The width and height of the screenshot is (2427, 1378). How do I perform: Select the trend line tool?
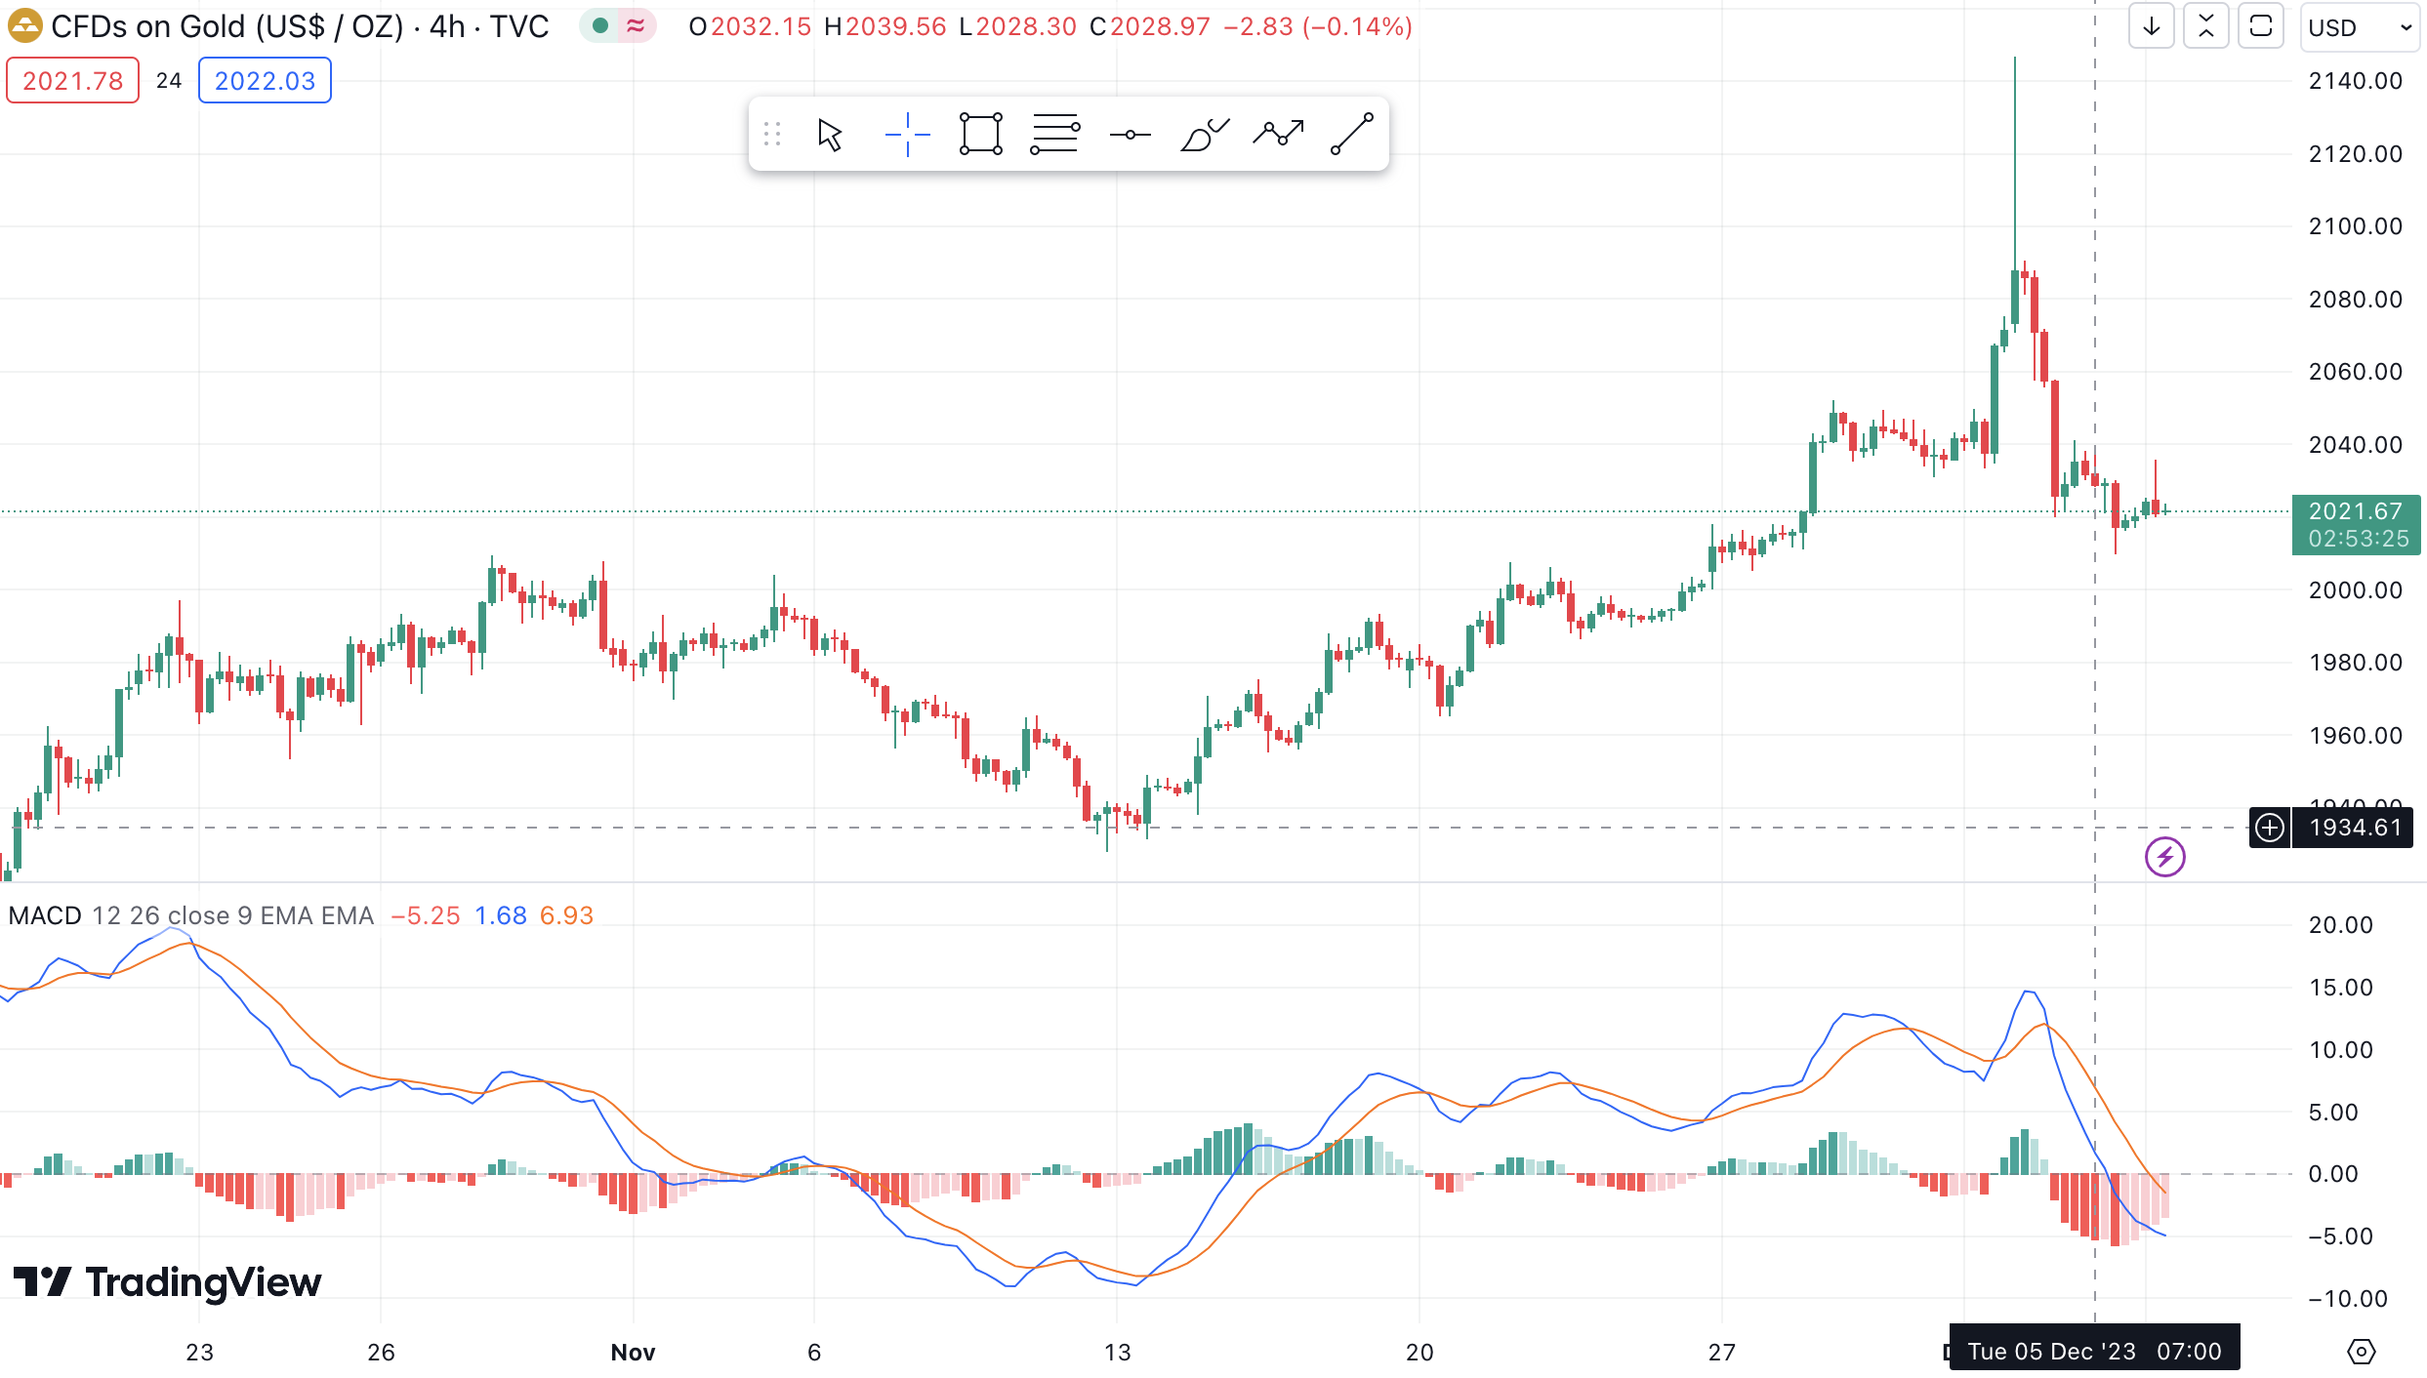pyautogui.click(x=1352, y=135)
